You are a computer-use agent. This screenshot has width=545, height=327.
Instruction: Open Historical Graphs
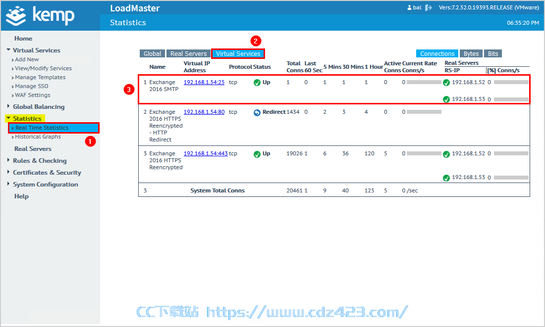pyautogui.click(x=38, y=137)
